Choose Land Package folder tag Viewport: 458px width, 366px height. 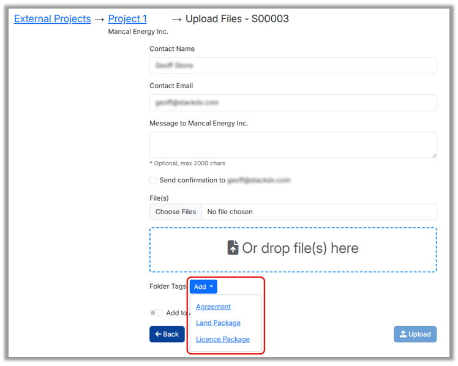point(218,323)
